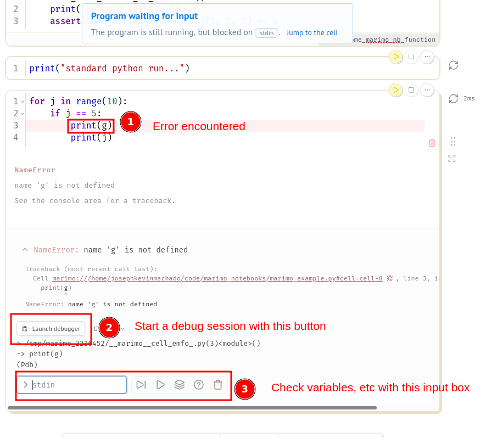The height and width of the screenshot is (438, 486).
Task: Continue execution with the green play icon
Action: [x=161, y=384]
